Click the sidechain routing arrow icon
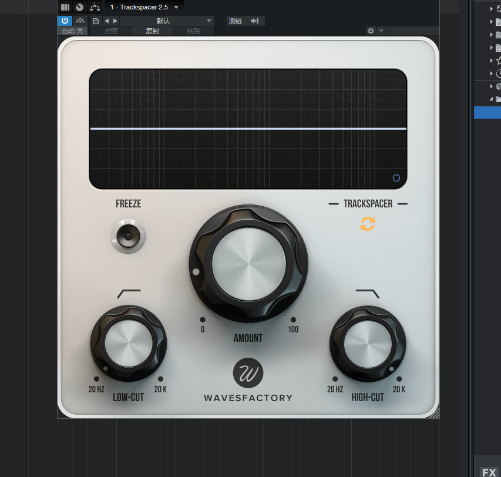Screen dimensions: 501x477 click(255, 21)
